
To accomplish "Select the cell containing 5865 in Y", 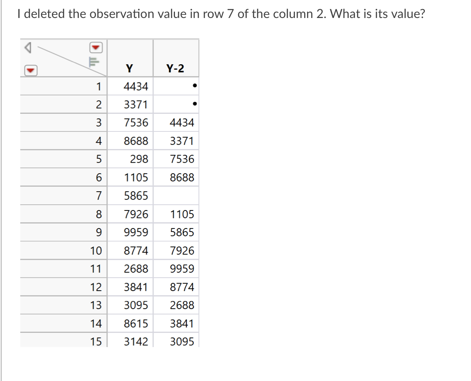I will pyautogui.click(x=136, y=196).
